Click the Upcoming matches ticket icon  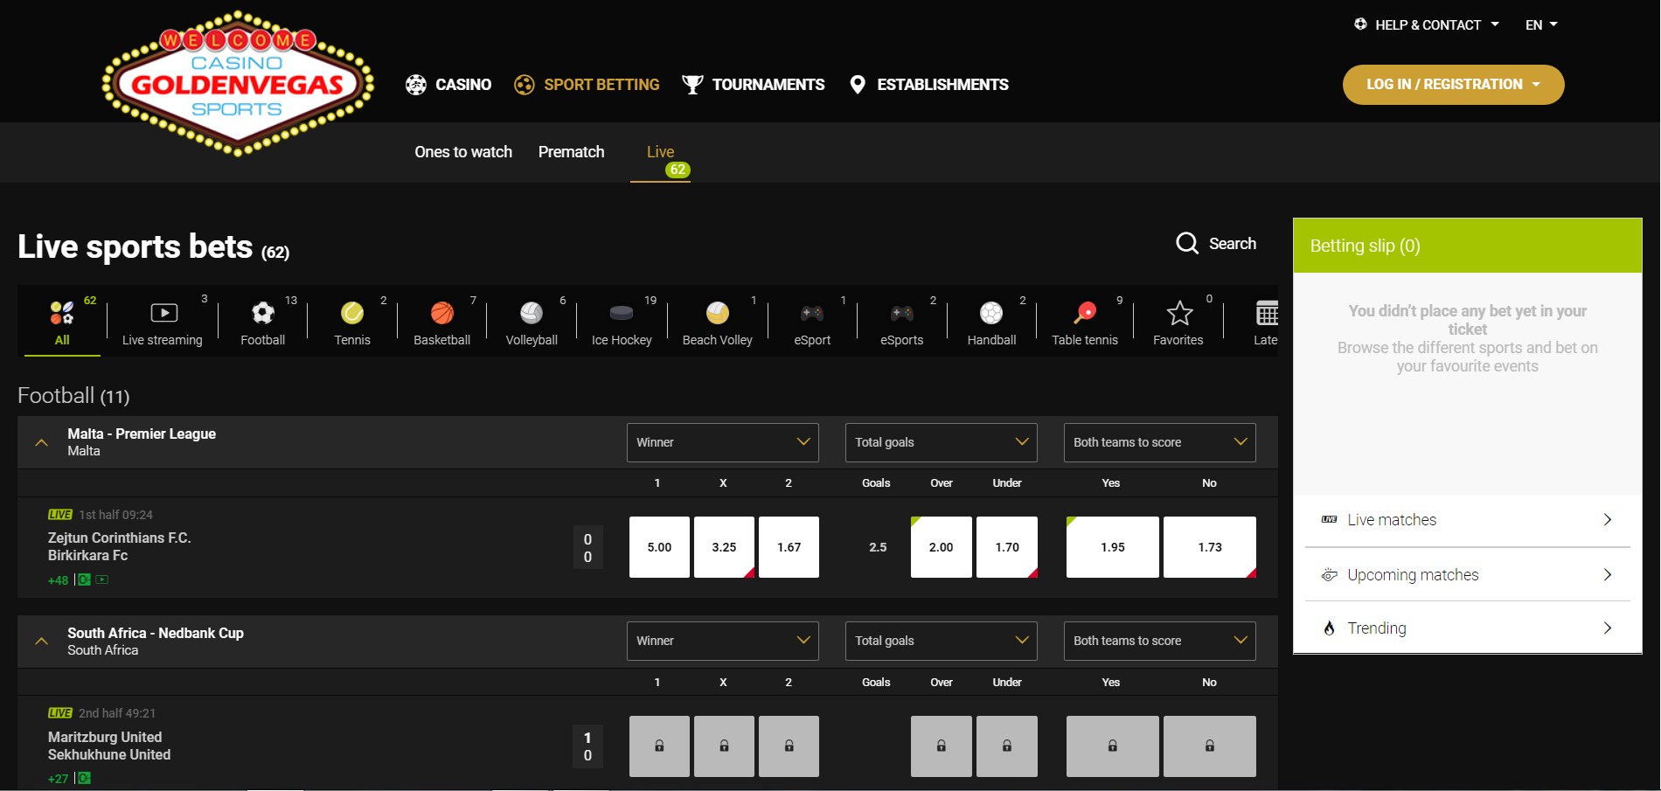1330,574
